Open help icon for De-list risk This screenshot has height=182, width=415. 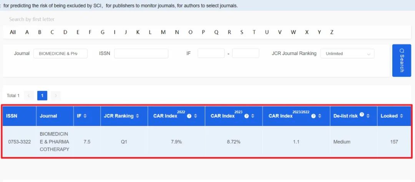362,114
